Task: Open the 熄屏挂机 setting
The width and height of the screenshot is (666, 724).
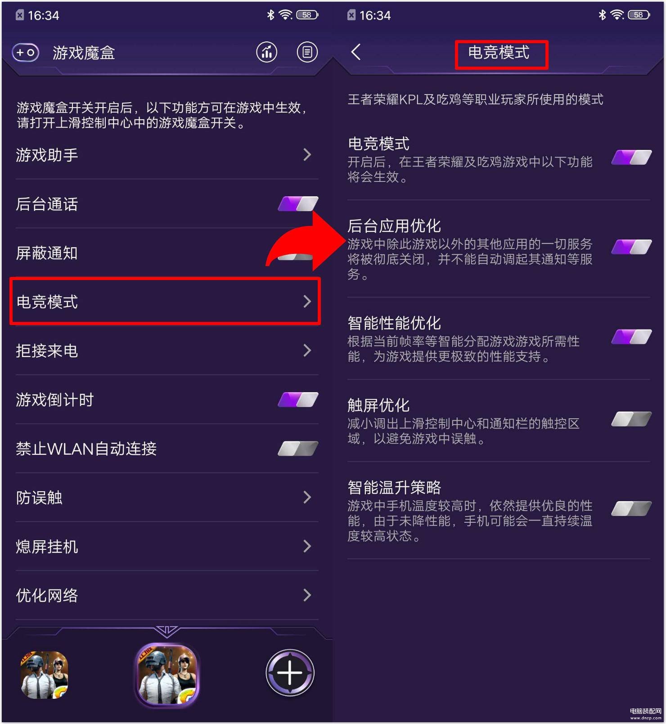Action: point(167,547)
